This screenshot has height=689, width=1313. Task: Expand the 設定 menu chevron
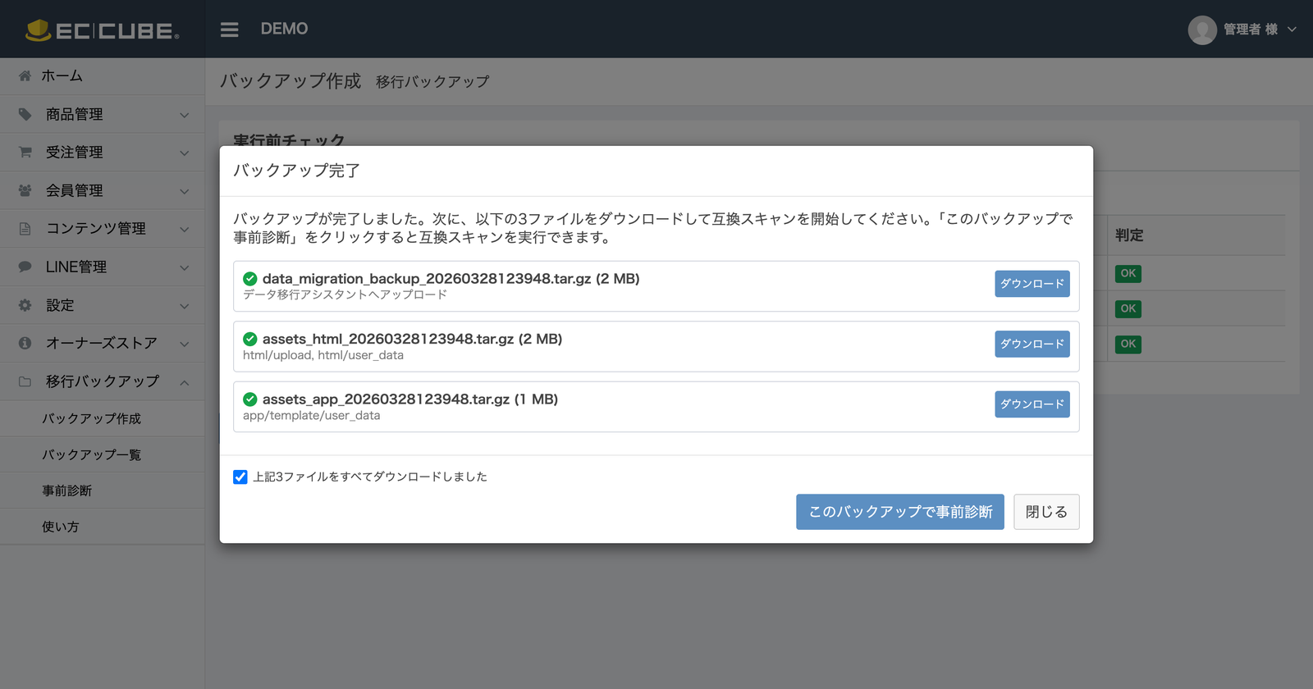point(184,306)
